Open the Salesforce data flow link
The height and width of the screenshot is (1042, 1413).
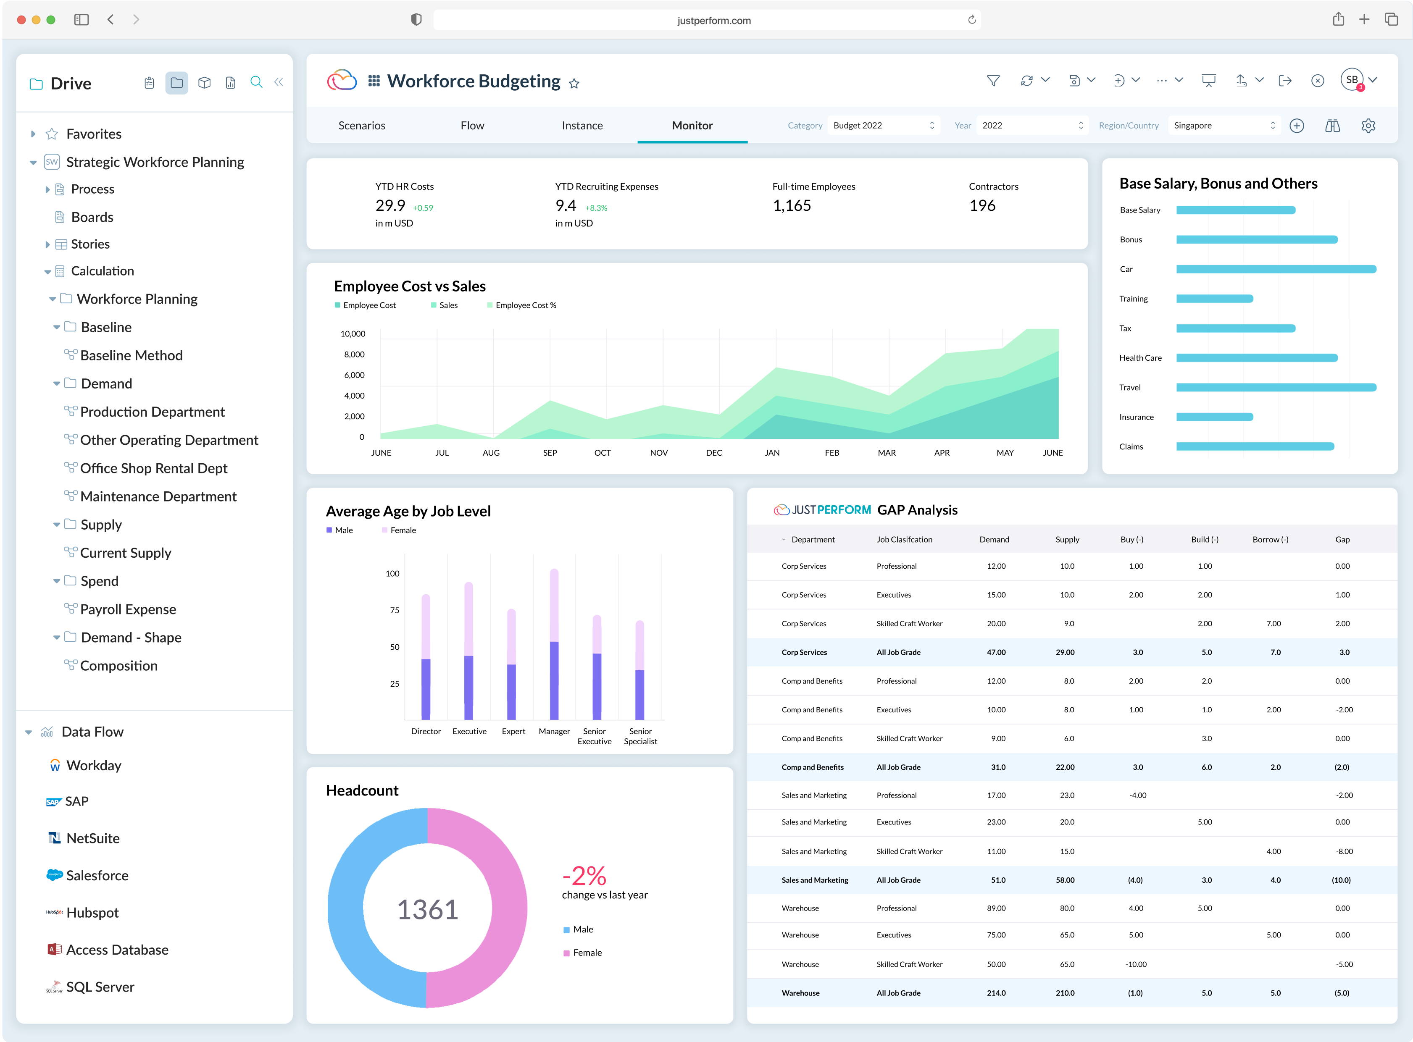tap(97, 876)
